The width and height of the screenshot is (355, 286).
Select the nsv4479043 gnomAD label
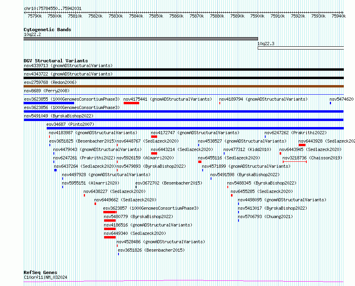(x=97, y=150)
